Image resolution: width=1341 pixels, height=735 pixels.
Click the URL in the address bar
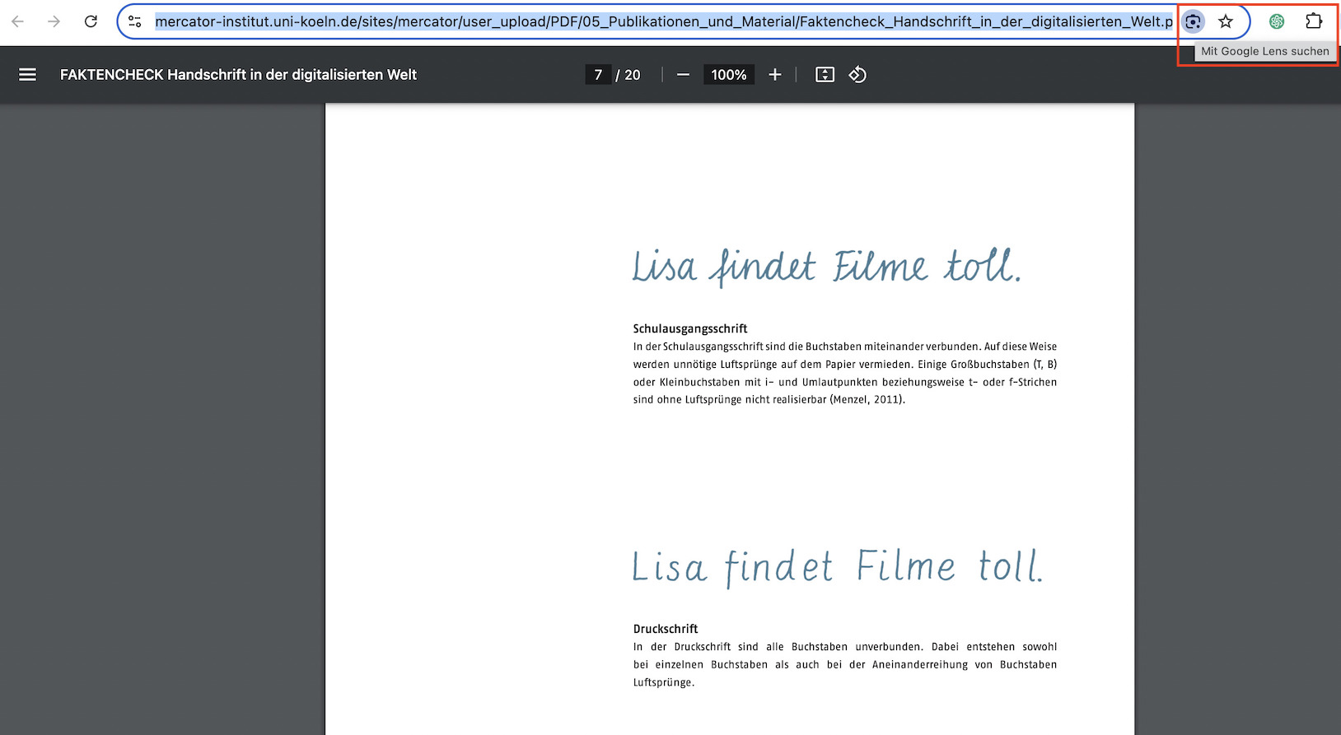click(664, 21)
